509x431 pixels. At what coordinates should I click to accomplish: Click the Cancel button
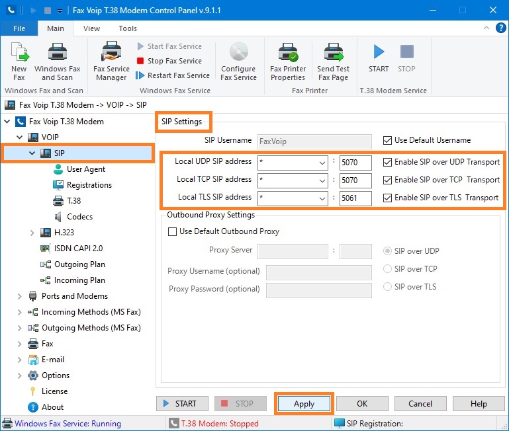(x=420, y=404)
